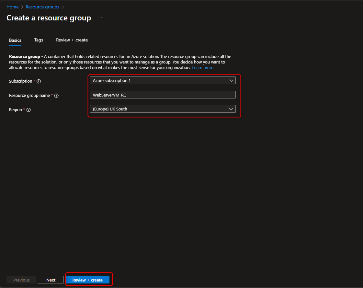Open the Resource groups breadcrumb link

tap(42, 7)
